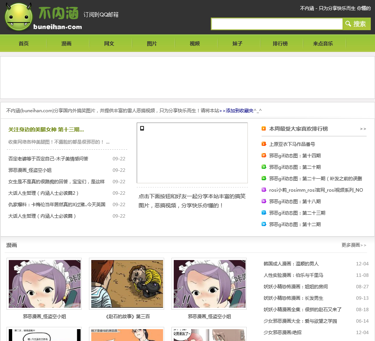
Task: Open third thumbnail, second maid comic image
Action: [209, 284]
